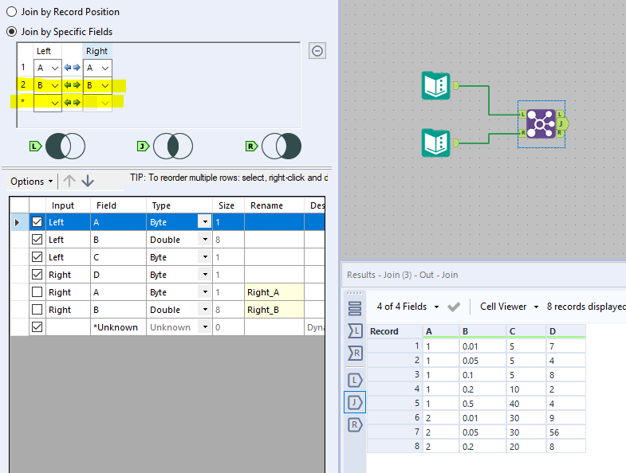This screenshot has height=473, width=626.
Task: Select Join by Record Position option
Action: click(11, 12)
